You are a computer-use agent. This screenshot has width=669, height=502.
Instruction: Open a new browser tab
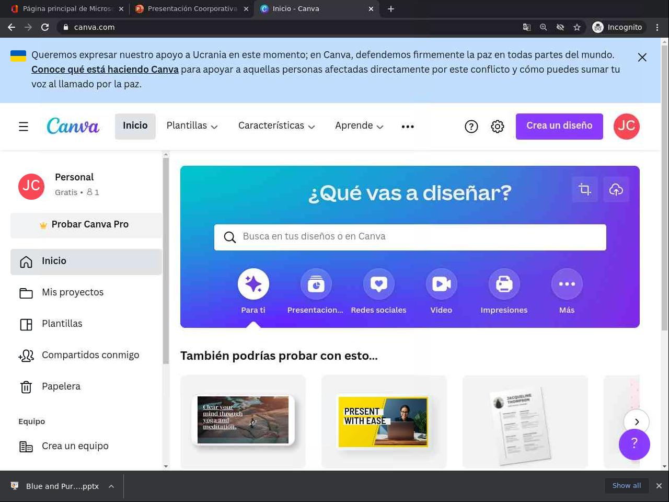pos(391,9)
